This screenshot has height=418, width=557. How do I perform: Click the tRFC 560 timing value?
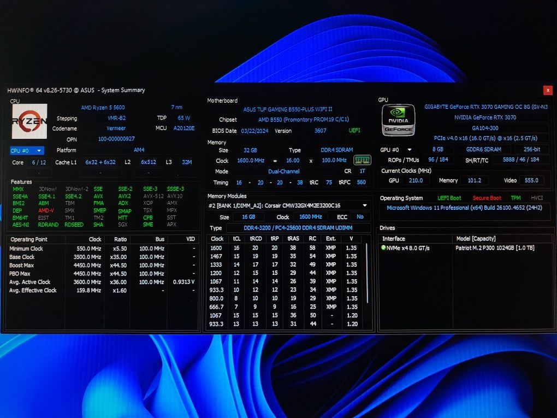click(x=362, y=182)
